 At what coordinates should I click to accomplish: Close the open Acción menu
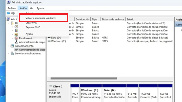23,8
